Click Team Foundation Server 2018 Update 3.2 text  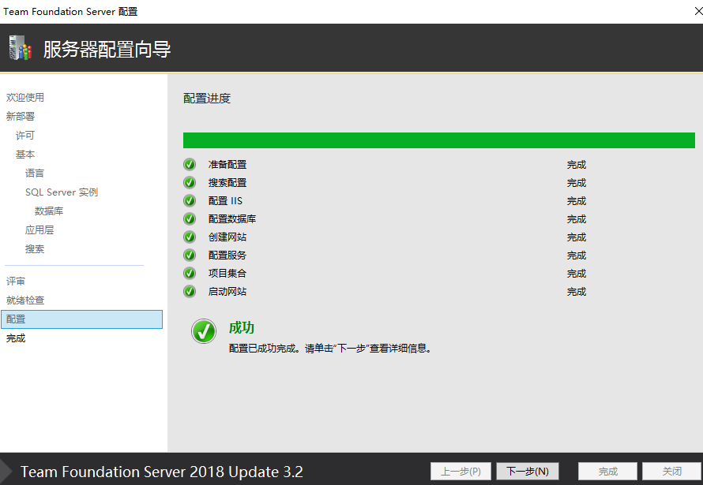(161, 472)
